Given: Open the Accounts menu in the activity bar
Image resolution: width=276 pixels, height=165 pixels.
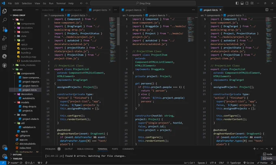Looking at the screenshot, I should [x=4, y=147].
